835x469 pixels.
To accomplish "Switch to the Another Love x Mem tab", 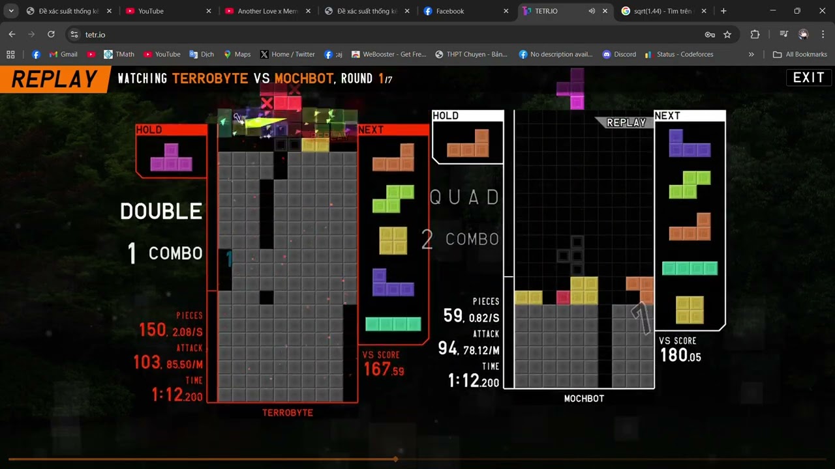I will (267, 11).
